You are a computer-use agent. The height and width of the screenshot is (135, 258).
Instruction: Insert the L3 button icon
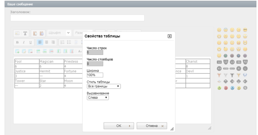tap(232, 62)
